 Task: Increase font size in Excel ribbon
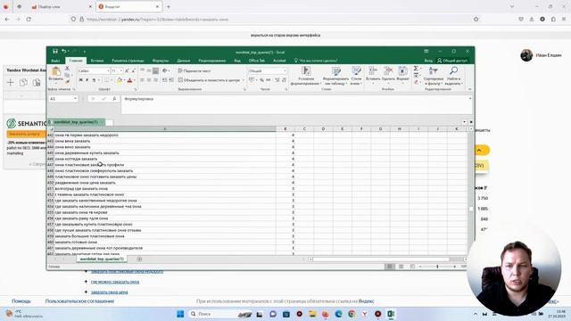[127, 70]
